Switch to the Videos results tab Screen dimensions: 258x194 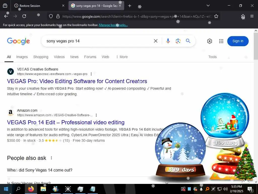pyautogui.click(x=59, y=57)
